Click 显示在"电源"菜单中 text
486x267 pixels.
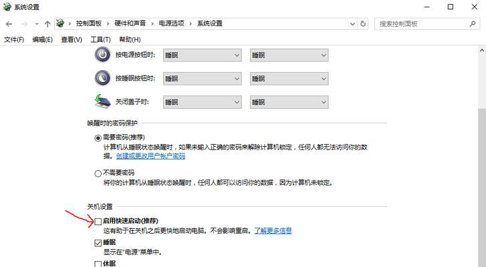click(132, 252)
